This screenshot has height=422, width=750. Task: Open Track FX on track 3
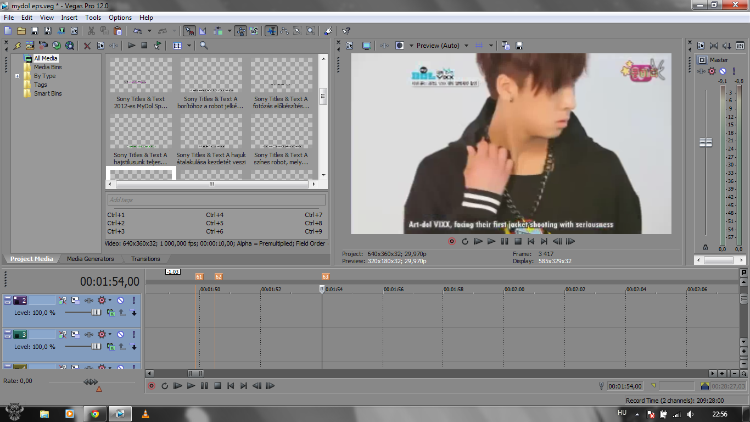89,334
